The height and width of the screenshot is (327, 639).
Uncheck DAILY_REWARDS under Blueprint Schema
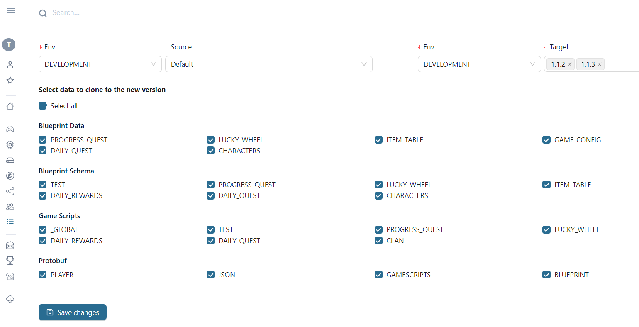click(43, 195)
